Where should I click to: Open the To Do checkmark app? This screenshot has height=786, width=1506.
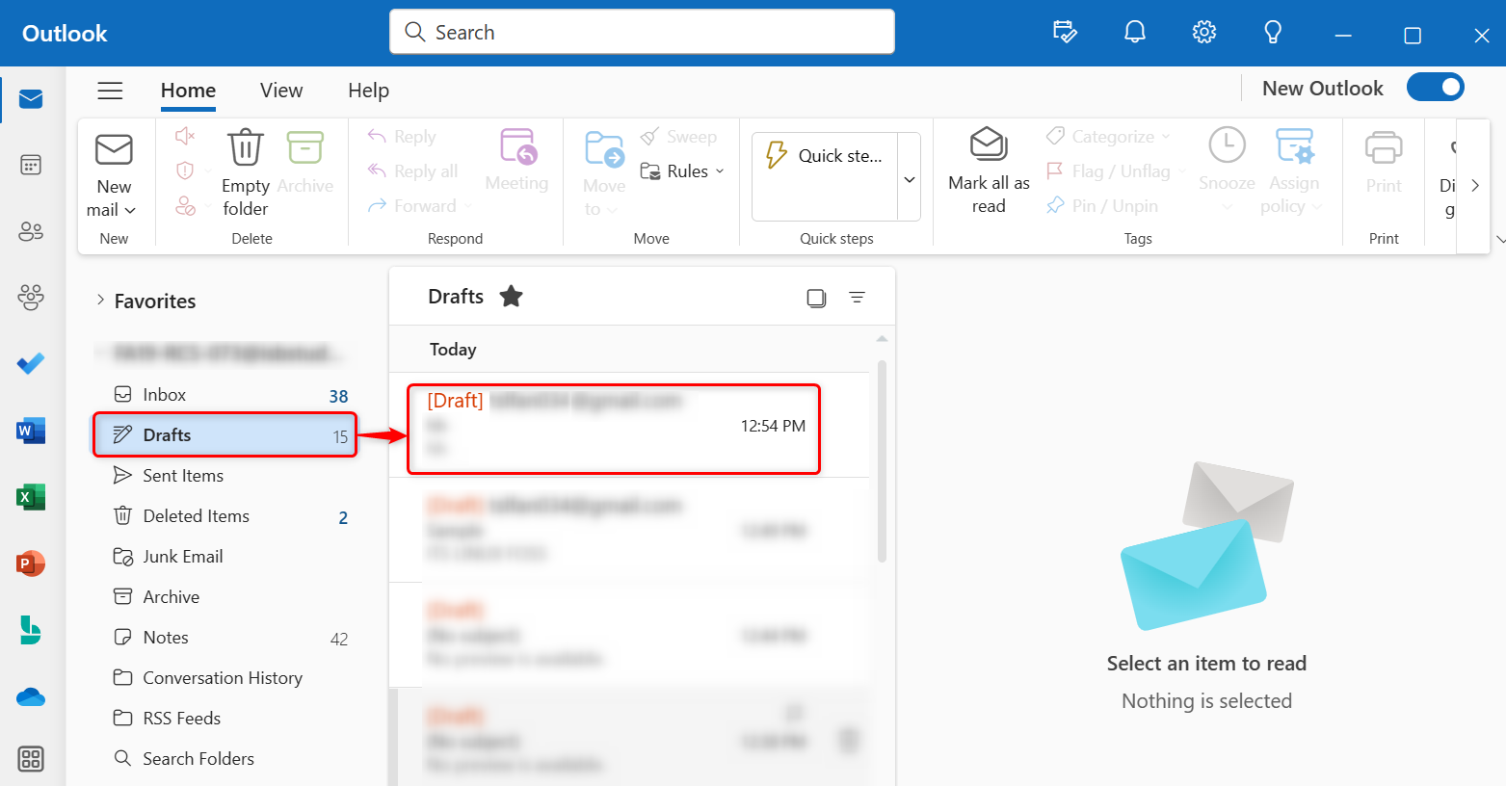coord(31,363)
